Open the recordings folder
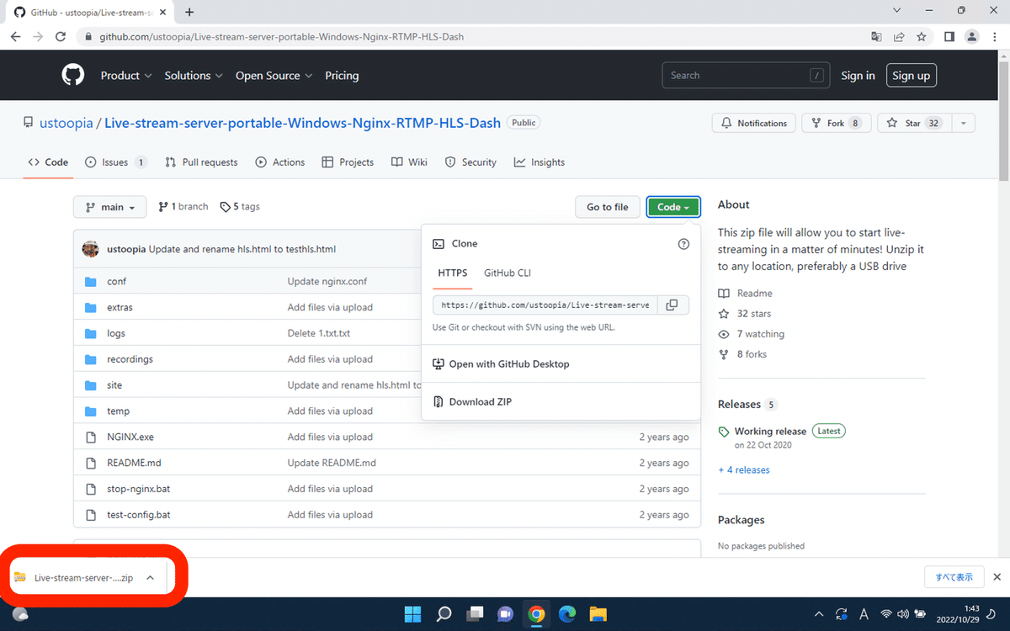1010x631 pixels. click(x=130, y=359)
